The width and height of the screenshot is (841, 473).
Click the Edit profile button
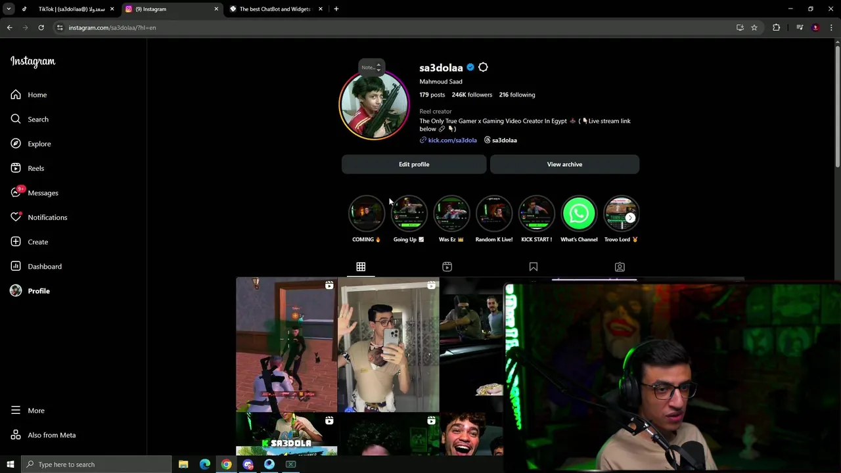[x=414, y=164]
